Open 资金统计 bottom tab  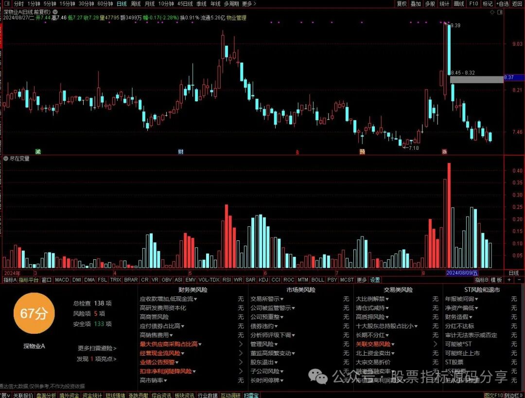92,395
